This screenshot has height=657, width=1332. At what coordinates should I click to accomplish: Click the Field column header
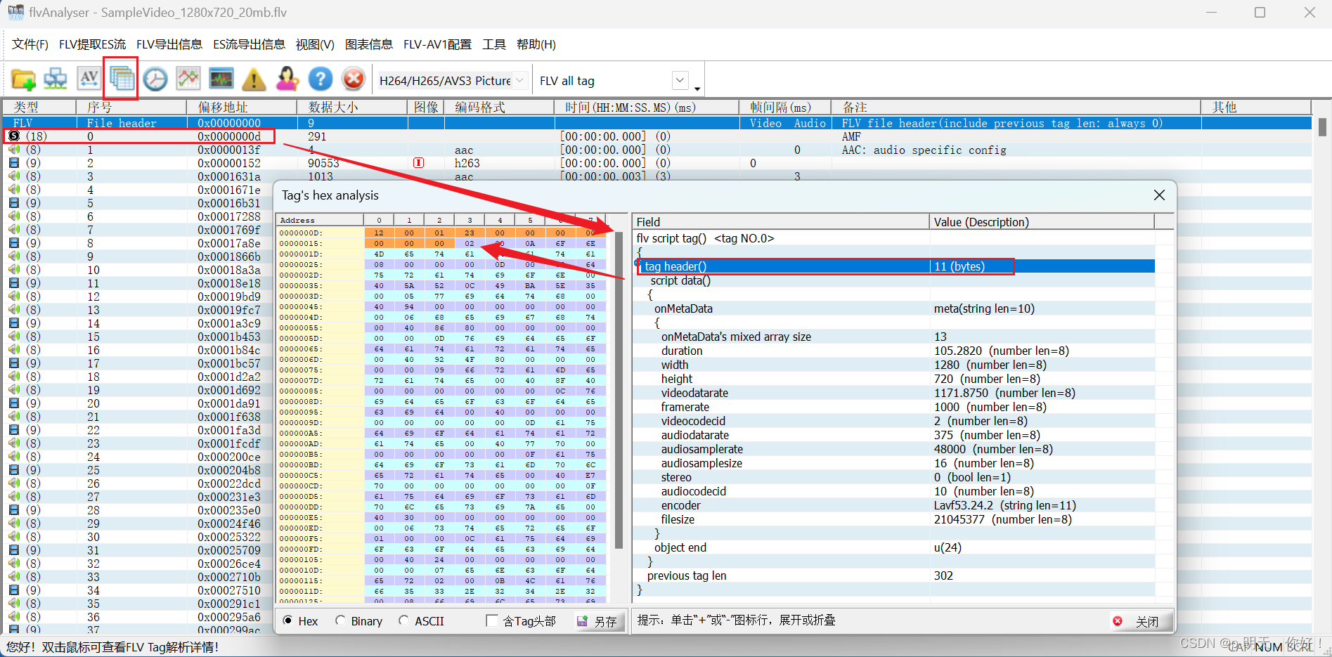[781, 222]
